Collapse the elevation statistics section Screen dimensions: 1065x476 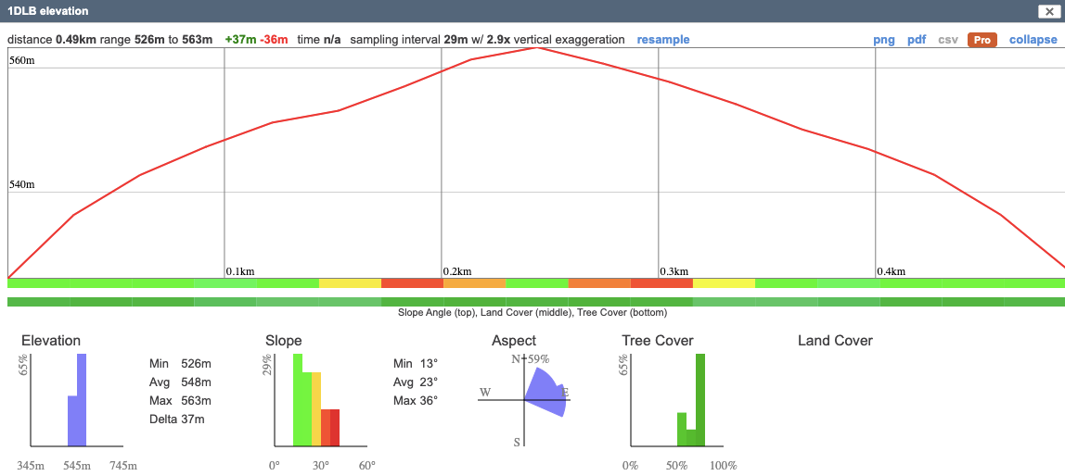pyautogui.click(x=1033, y=40)
